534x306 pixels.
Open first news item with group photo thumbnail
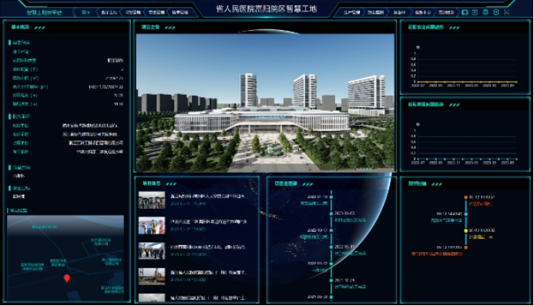152,200
